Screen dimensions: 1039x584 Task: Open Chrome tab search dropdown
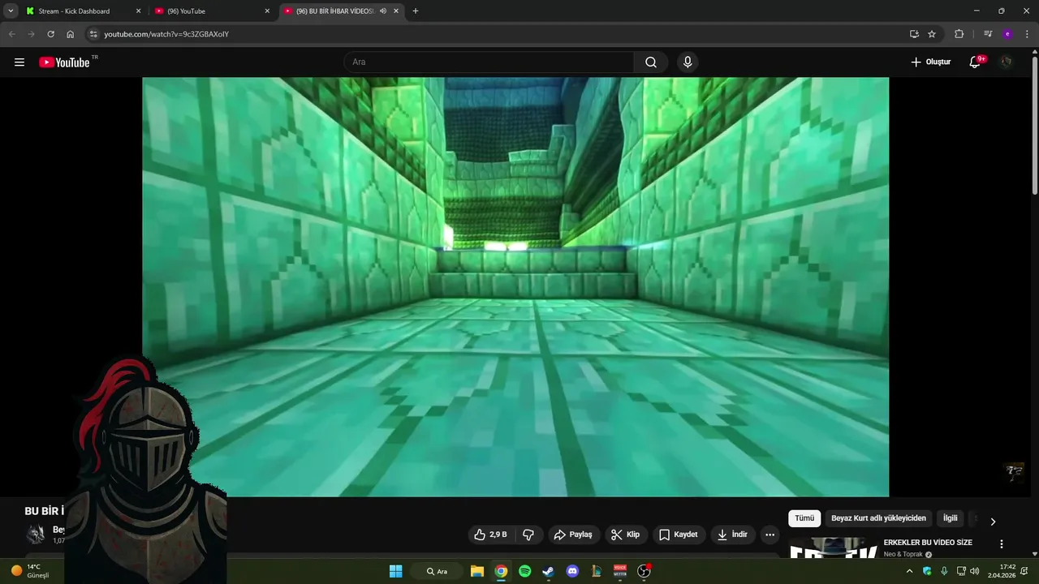11,11
